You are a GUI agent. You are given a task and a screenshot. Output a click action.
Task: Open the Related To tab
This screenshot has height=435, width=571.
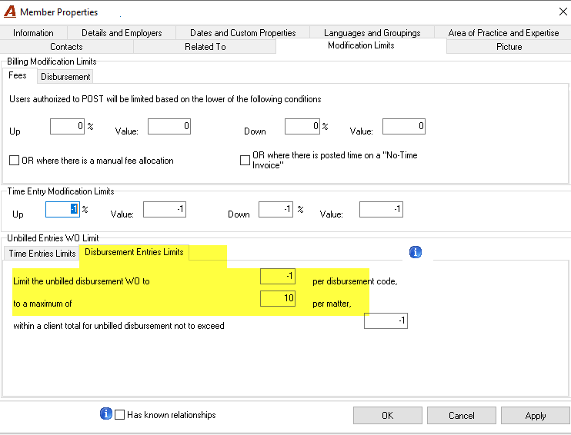tap(205, 47)
